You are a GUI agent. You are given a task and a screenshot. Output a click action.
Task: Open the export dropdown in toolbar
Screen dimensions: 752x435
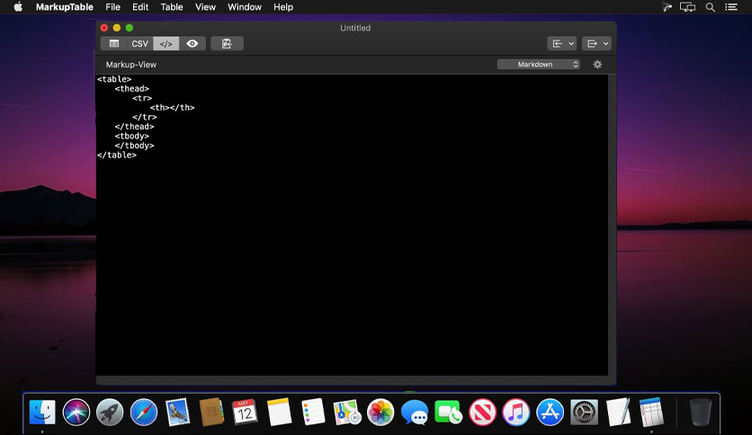coord(596,44)
